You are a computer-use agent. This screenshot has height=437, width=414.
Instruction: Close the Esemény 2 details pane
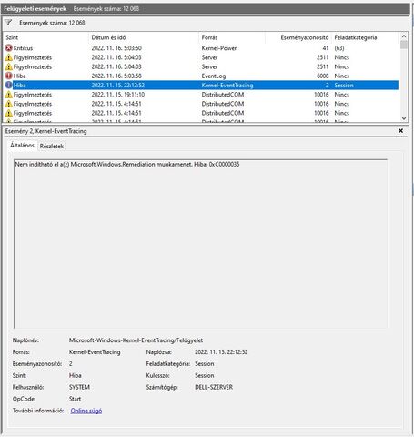[400, 131]
